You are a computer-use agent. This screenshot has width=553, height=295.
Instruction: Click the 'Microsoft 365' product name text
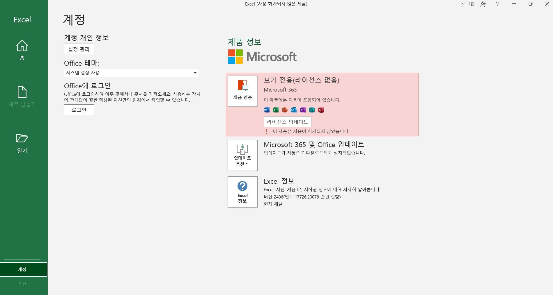tap(280, 90)
